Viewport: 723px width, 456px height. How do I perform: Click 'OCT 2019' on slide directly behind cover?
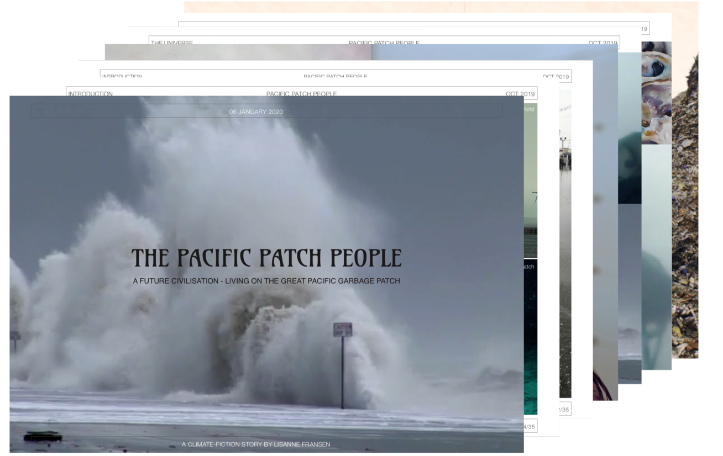click(520, 93)
